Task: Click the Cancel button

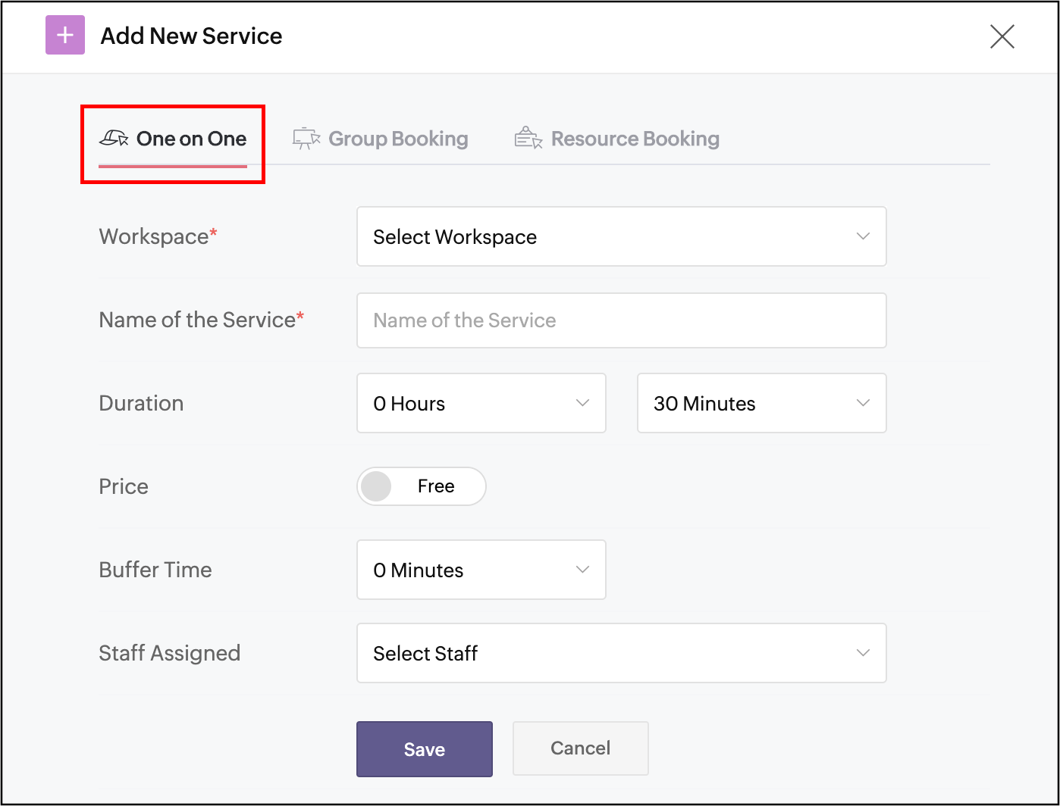Action: pos(580,748)
